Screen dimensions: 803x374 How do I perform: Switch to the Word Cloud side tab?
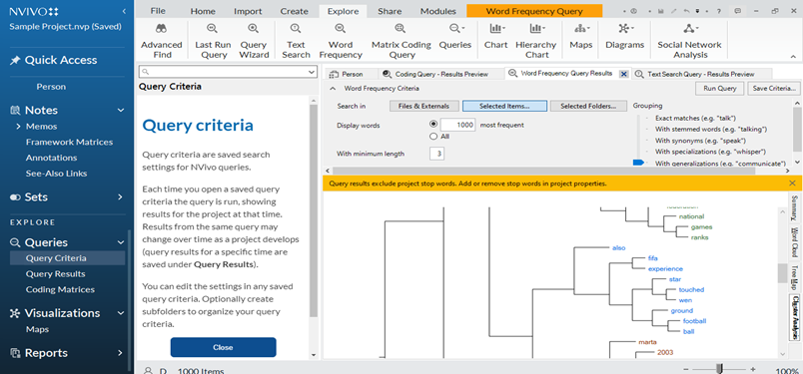pos(794,242)
